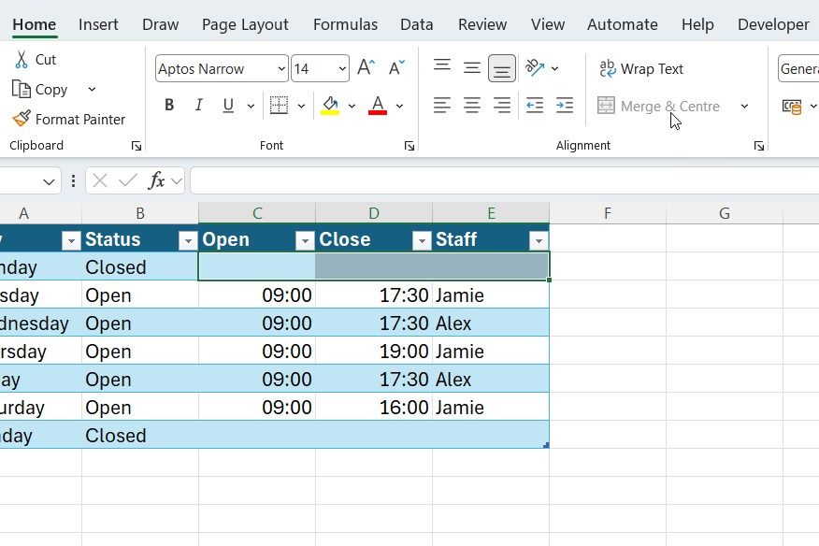The height and width of the screenshot is (546, 819).
Task: Open the Copy options dropdown arrow
Action: [92, 90]
